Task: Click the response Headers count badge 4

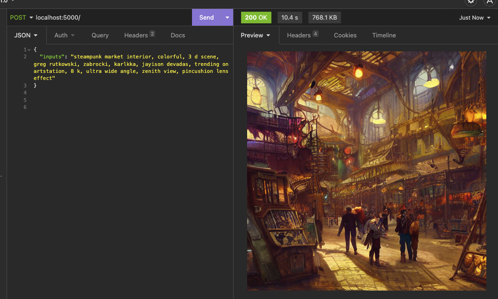Action: point(315,34)
